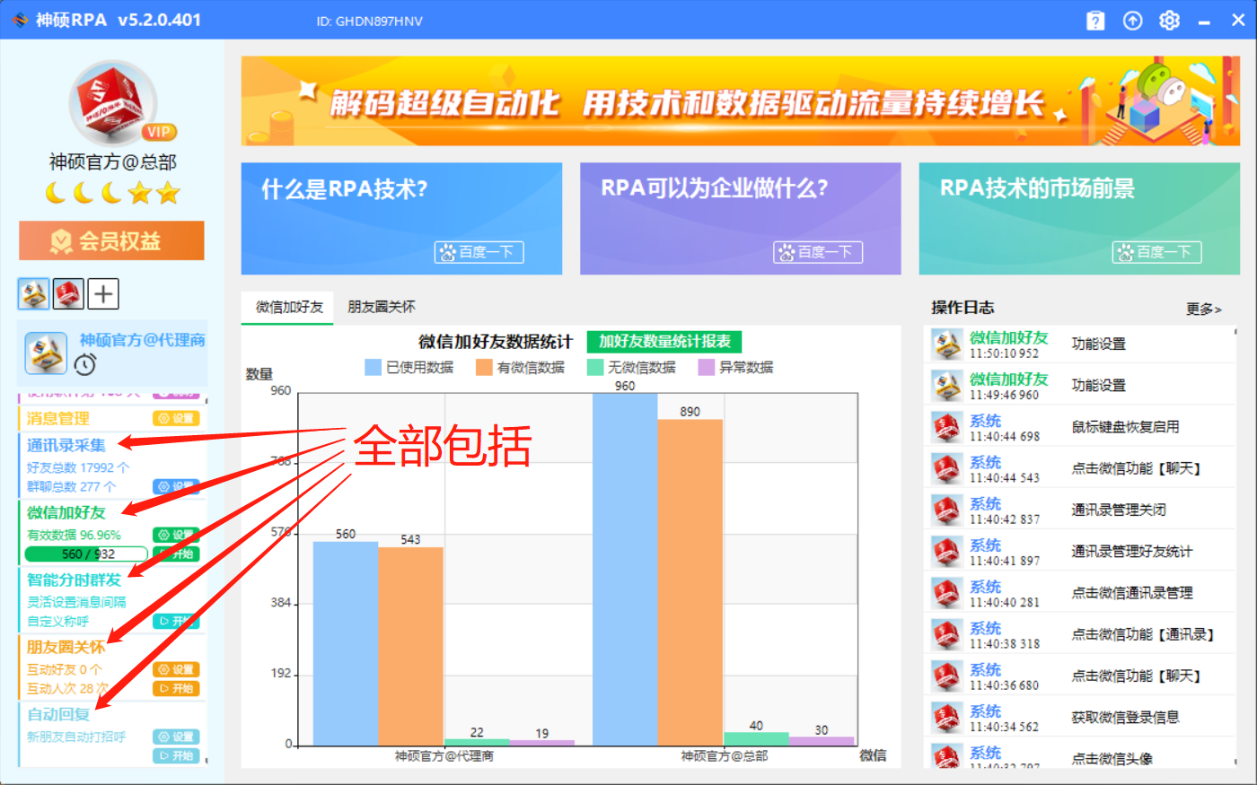Switch to the 朋友圈关怀 chart tab
Viewport: 1257px width, 785px height.
382,307
